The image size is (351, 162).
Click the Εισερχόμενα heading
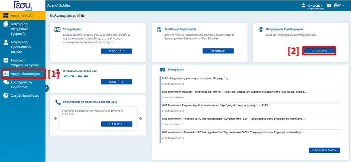click(176, 70)
